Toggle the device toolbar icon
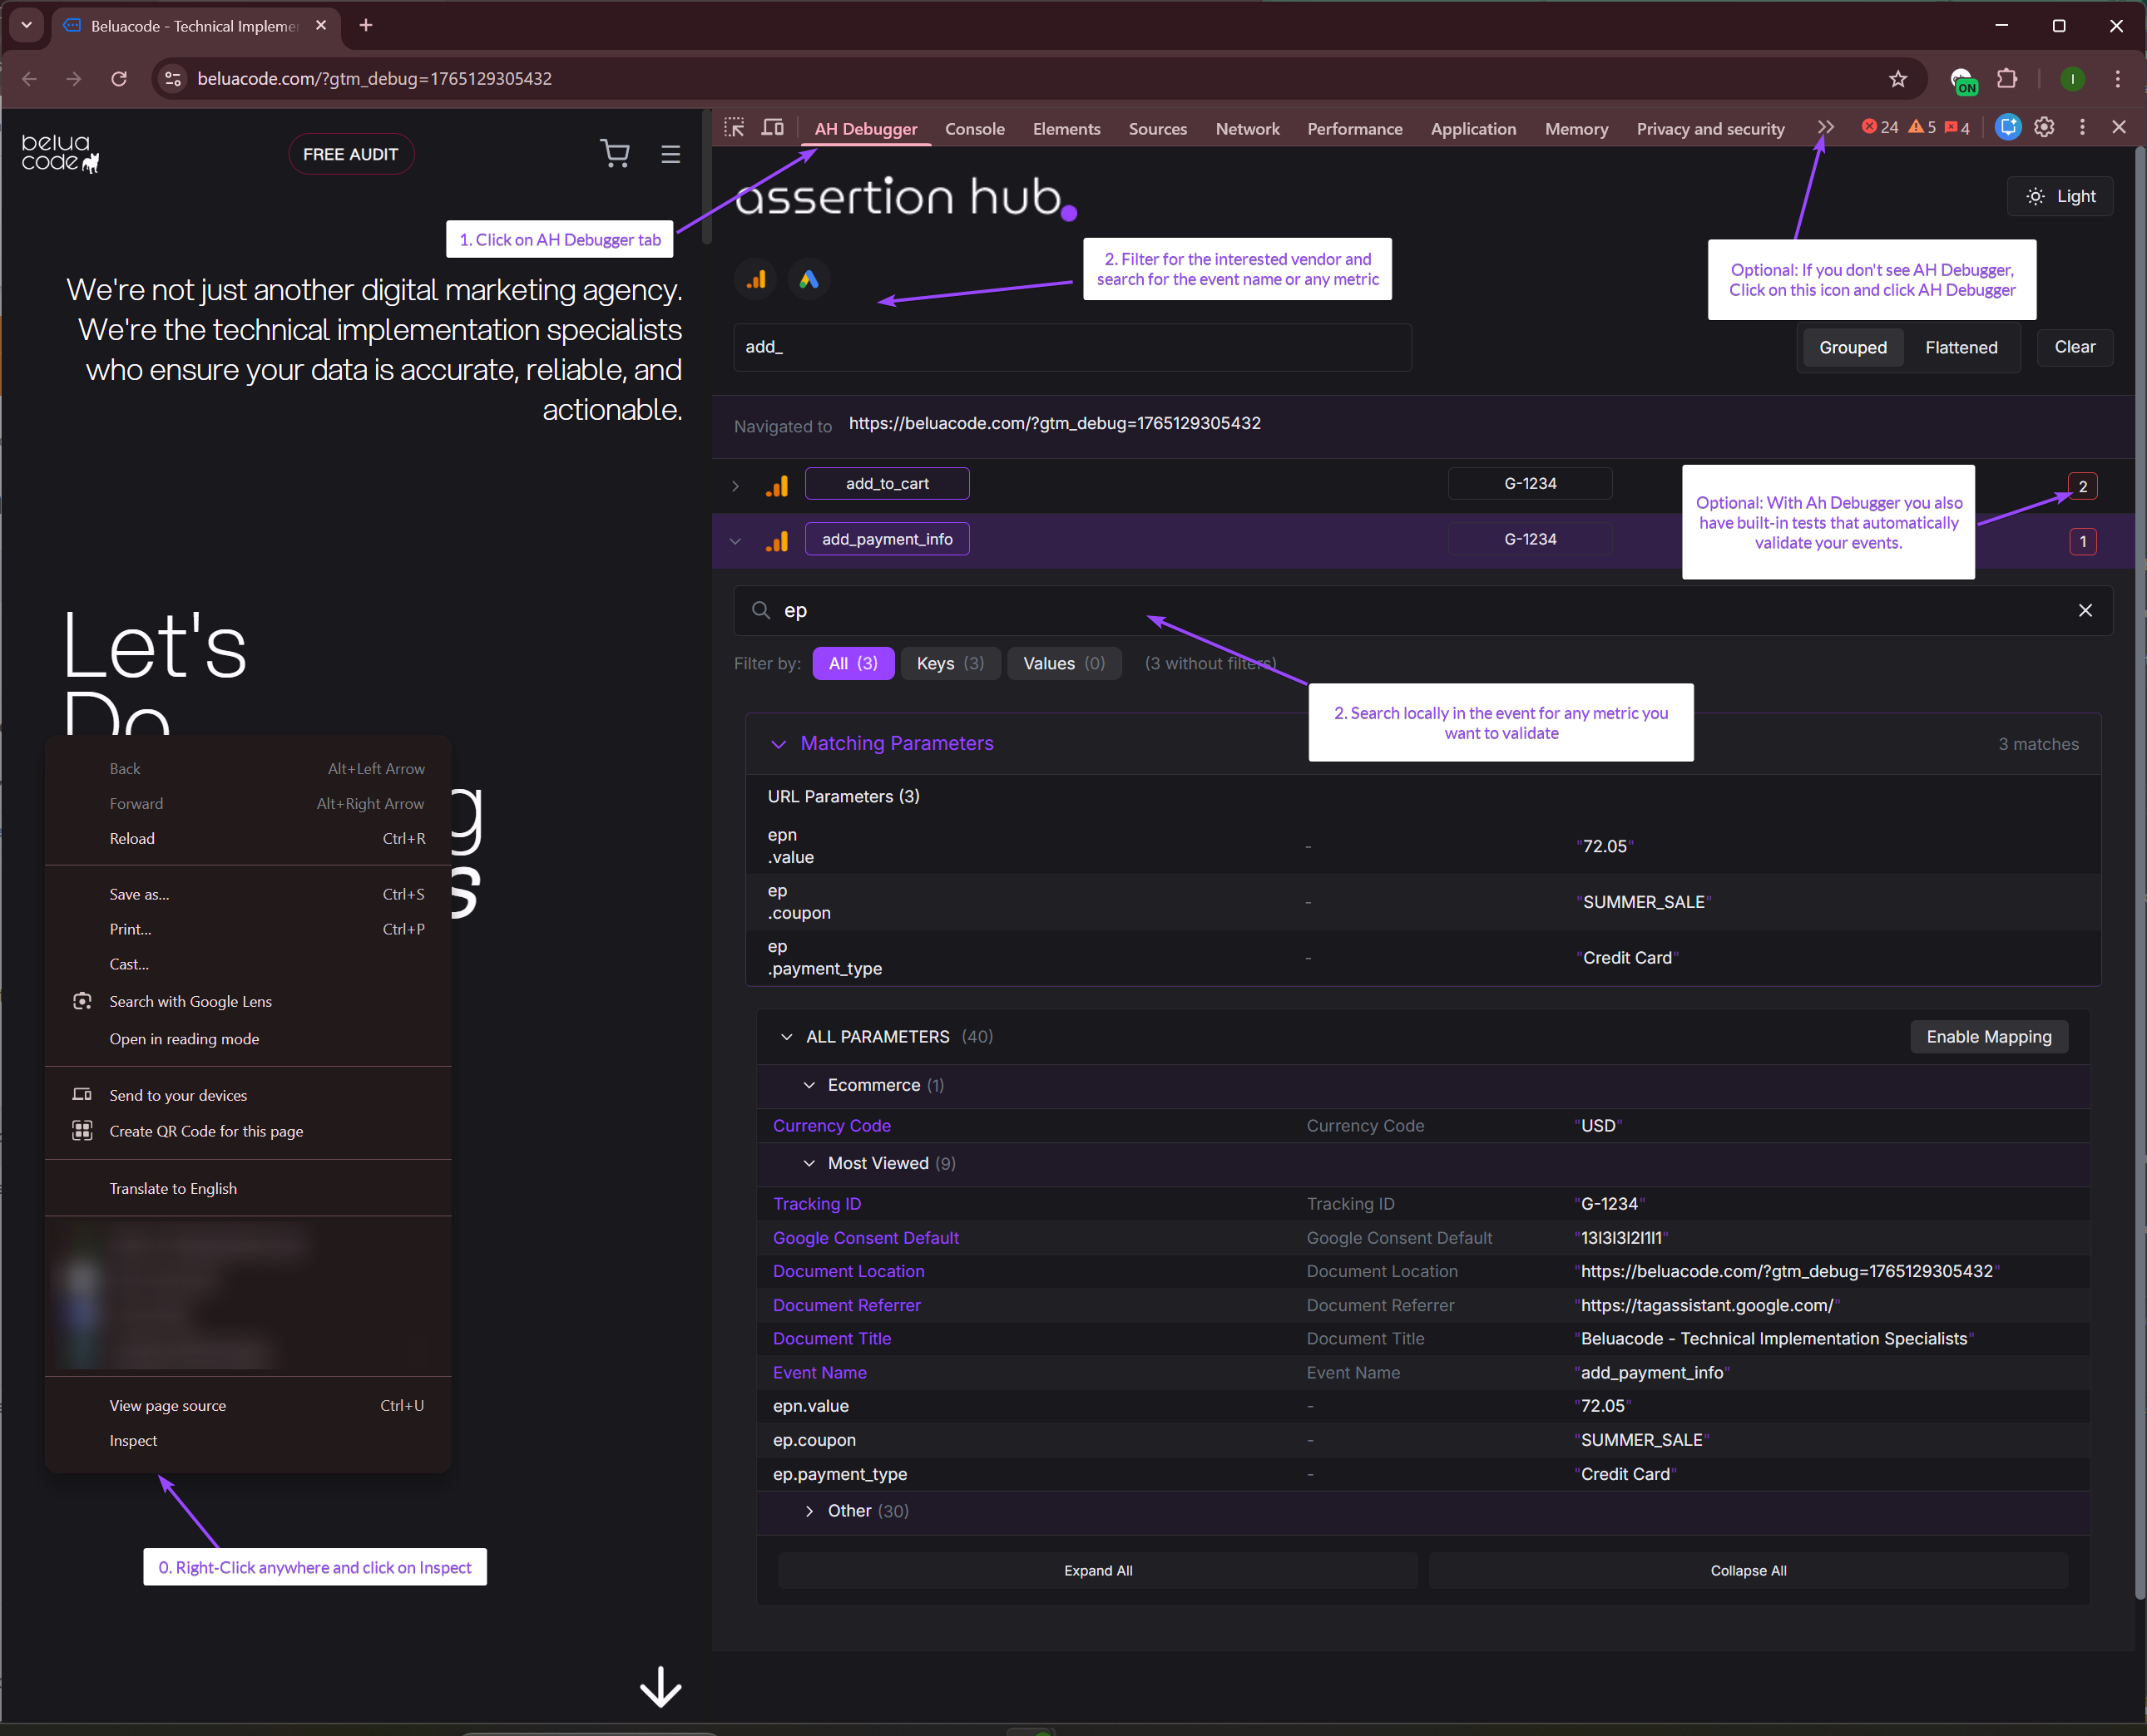Screen dimensions: 2147x1736 coord(772,128)
